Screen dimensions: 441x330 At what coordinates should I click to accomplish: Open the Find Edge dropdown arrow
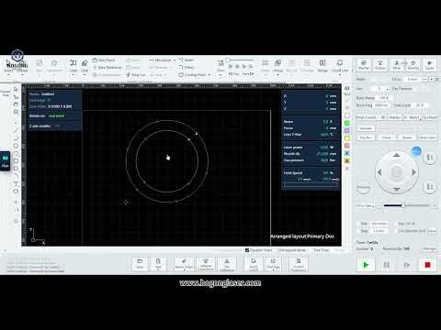pyautogui.click(x=273, y=270)
